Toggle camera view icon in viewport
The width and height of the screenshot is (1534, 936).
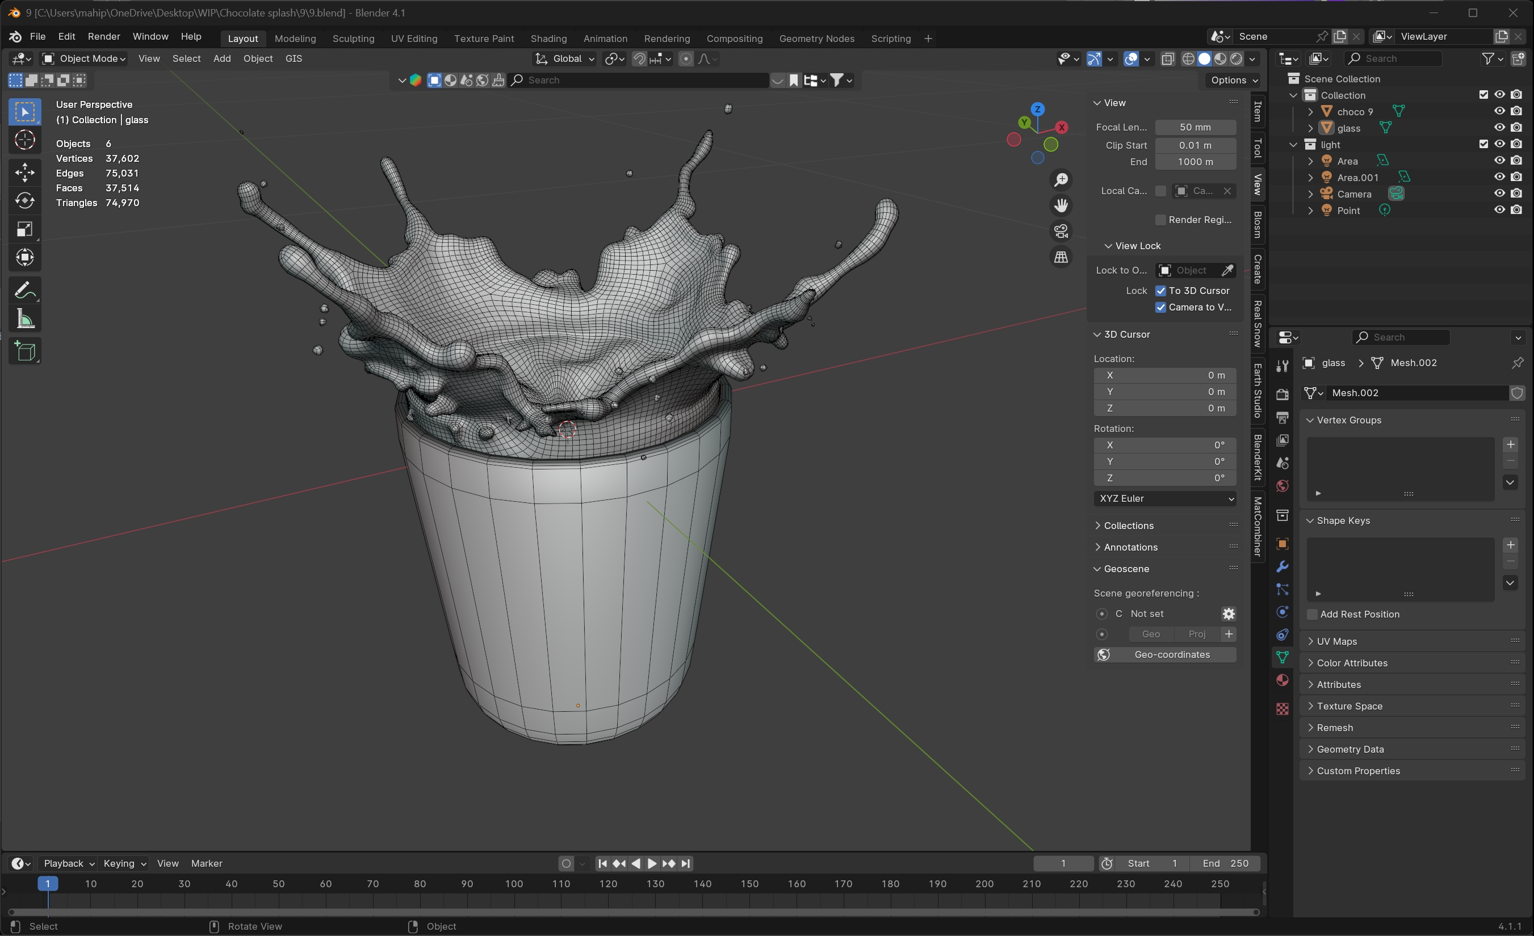pos(1061,231)
